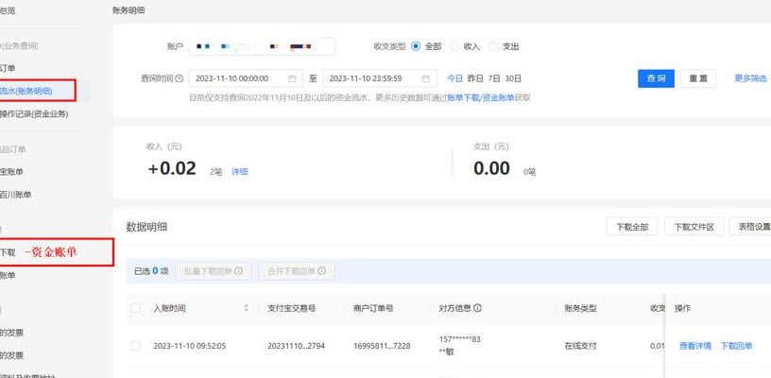Select the 收入 radio button
Viewport: 771px width, 378px height.
[454, 46]
